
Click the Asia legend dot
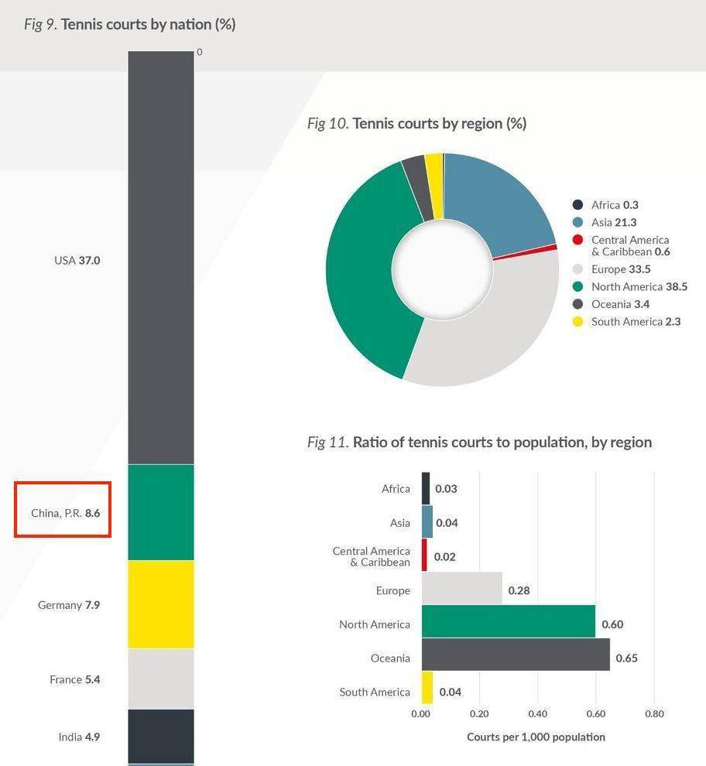click(577, 222)
